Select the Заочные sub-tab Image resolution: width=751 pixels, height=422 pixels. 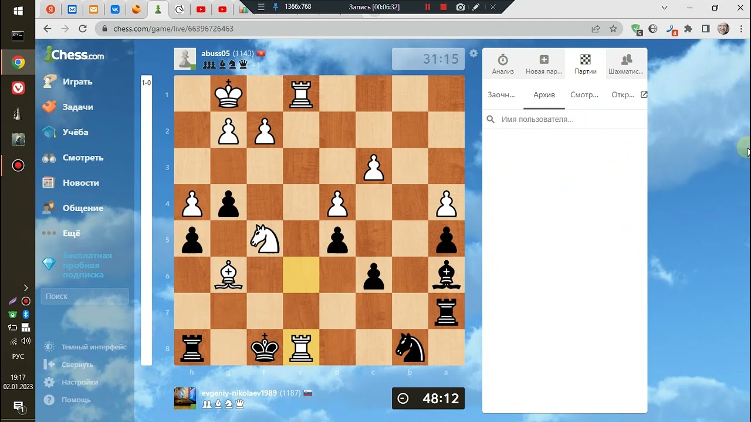[501, 94]
